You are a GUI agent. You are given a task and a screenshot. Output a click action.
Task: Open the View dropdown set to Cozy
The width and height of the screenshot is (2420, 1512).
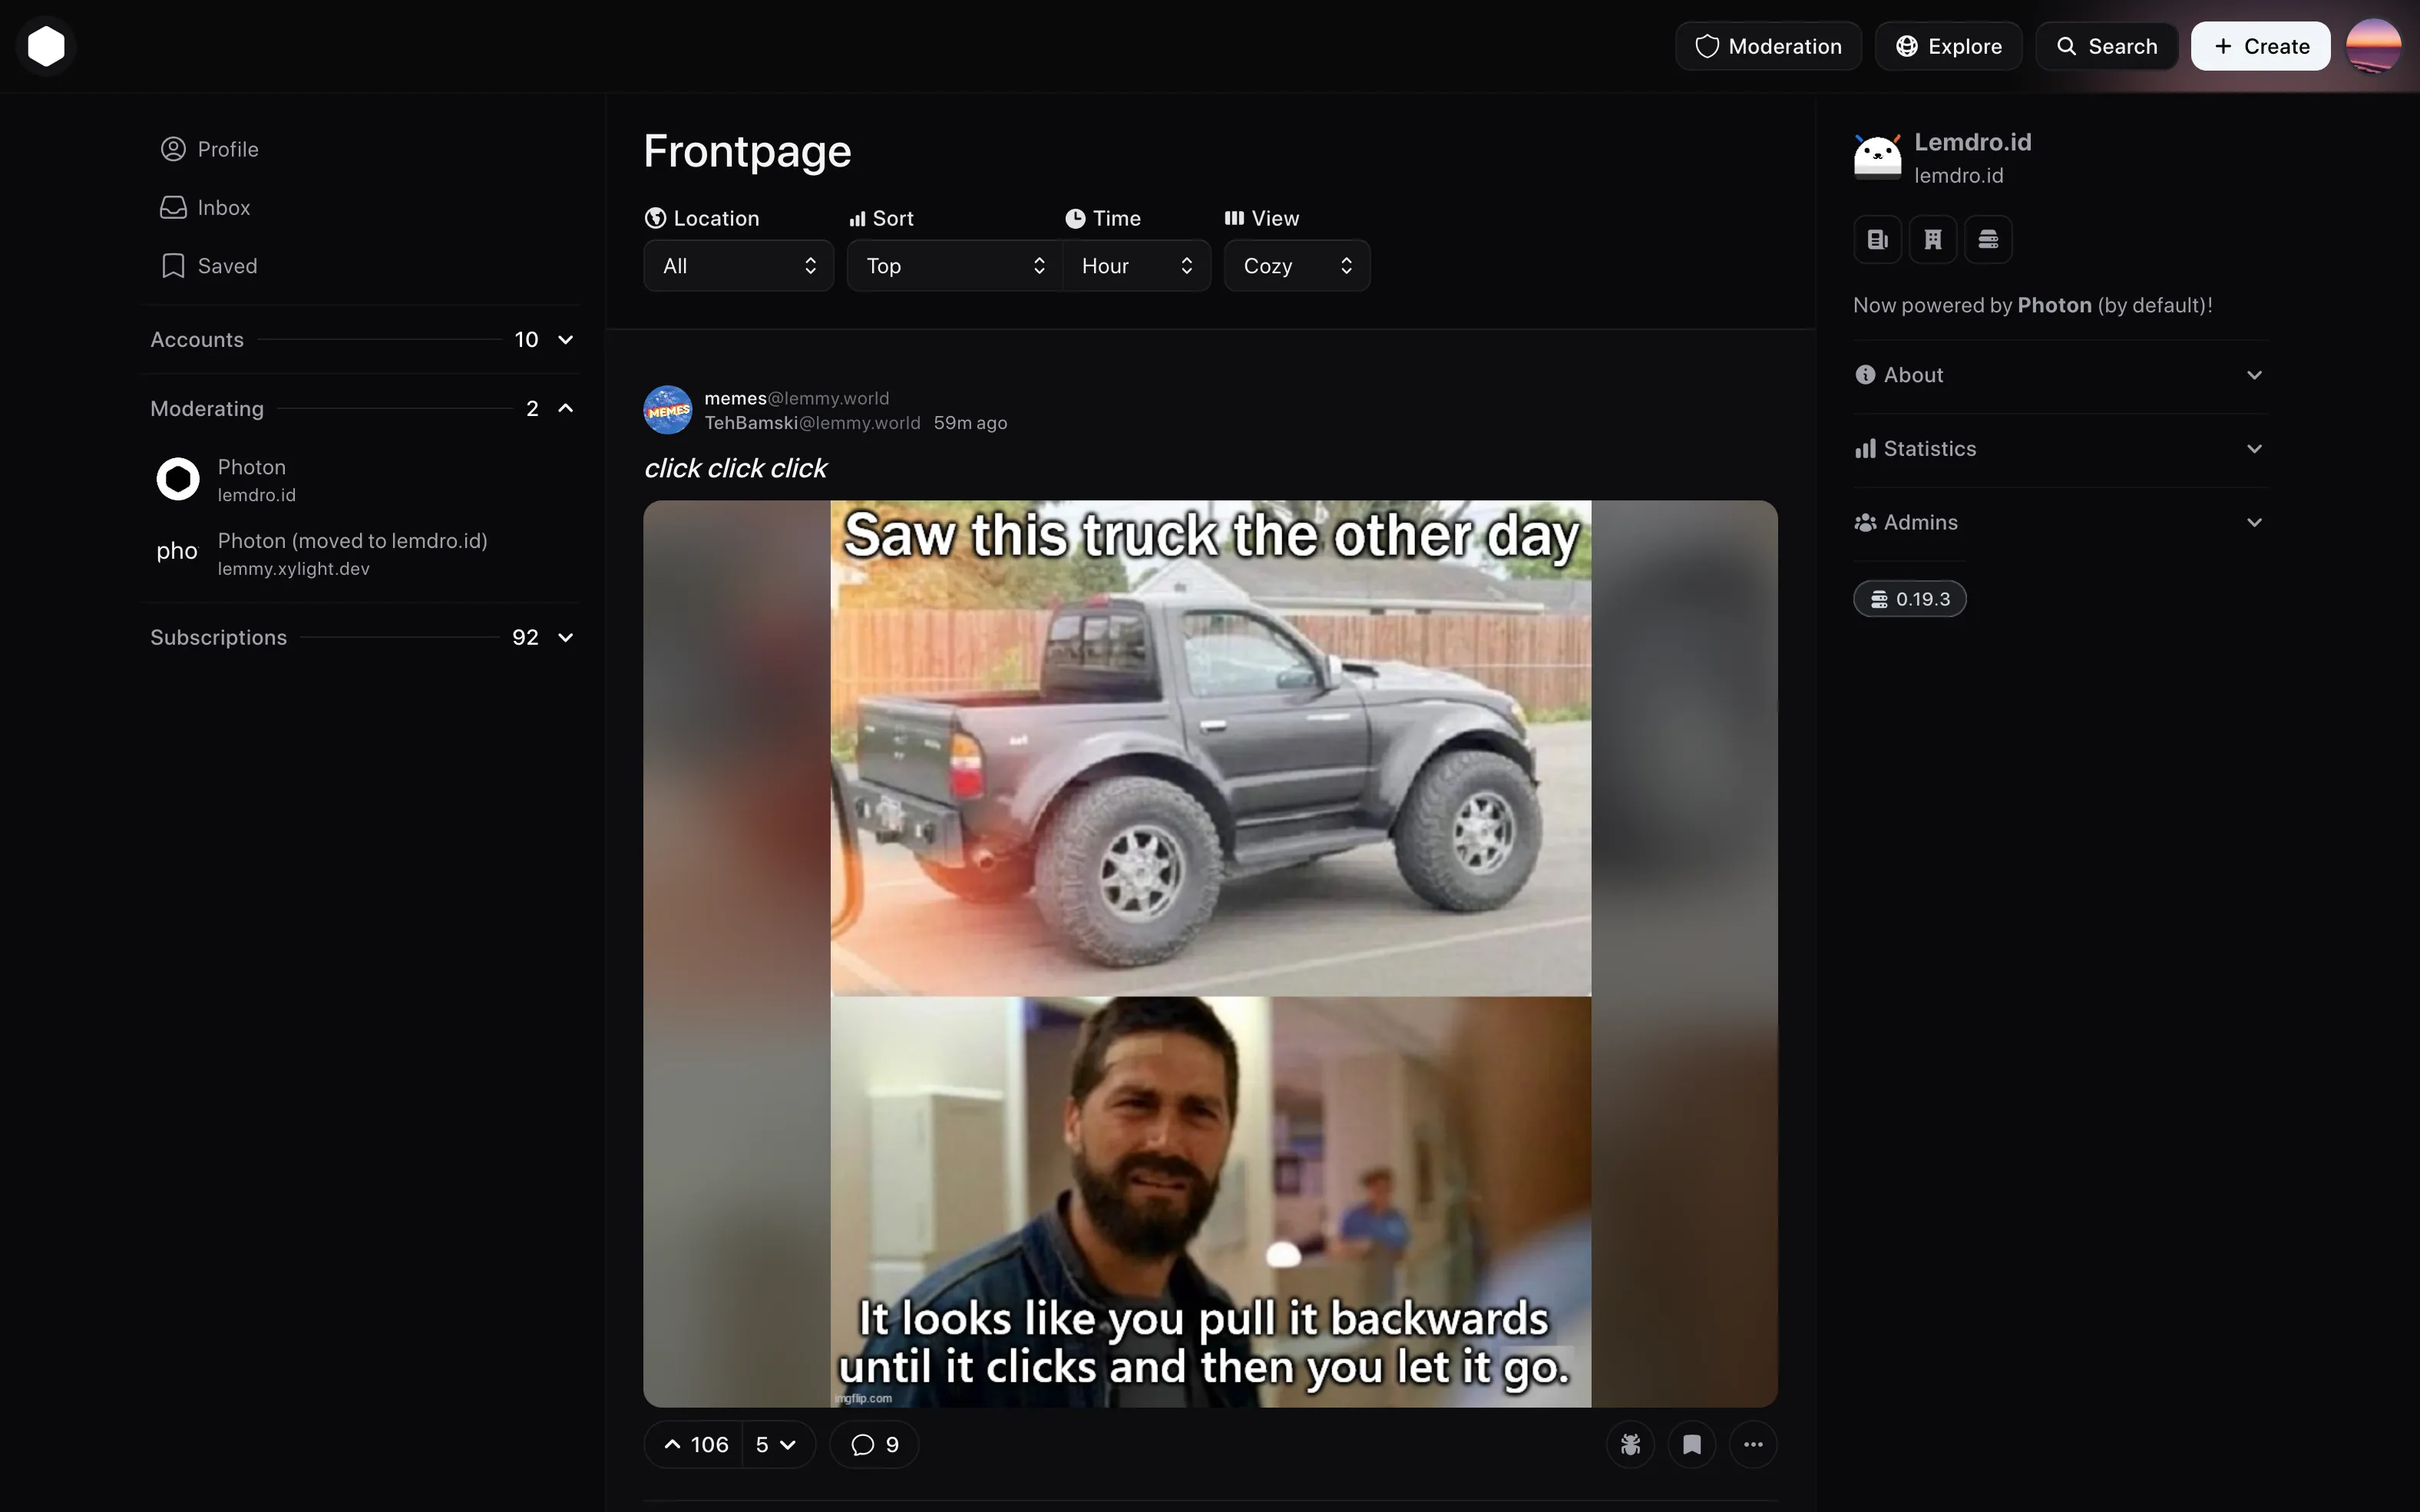1296,265
